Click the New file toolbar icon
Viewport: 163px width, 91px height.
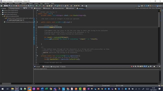click(2, 6)
